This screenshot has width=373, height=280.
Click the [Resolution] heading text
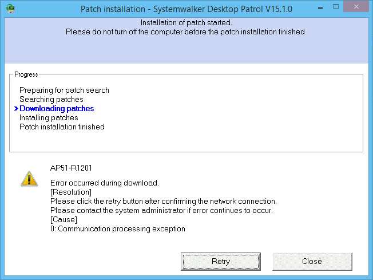[71, 192]
